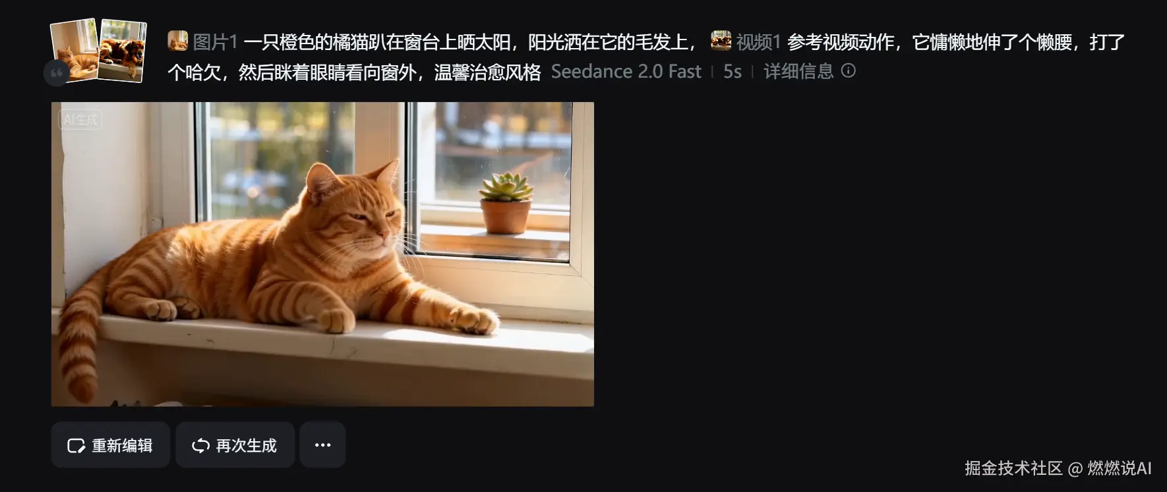This screenshot has width=1167, height=492.
Task: Play the generated orange cat video preview
Action: 322,254
